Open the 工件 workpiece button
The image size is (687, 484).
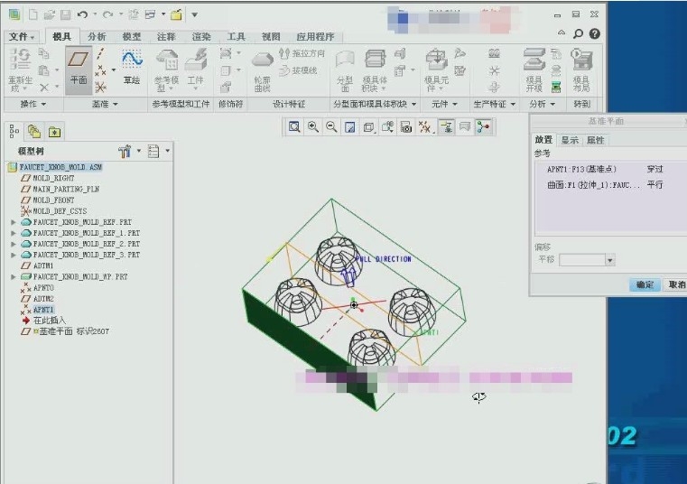pos(195,70)
